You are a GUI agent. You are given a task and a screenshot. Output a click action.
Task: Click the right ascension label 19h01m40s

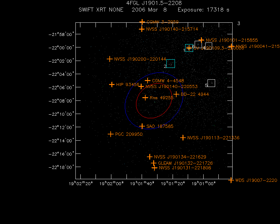pyautogui.click(x=142, y=183)
